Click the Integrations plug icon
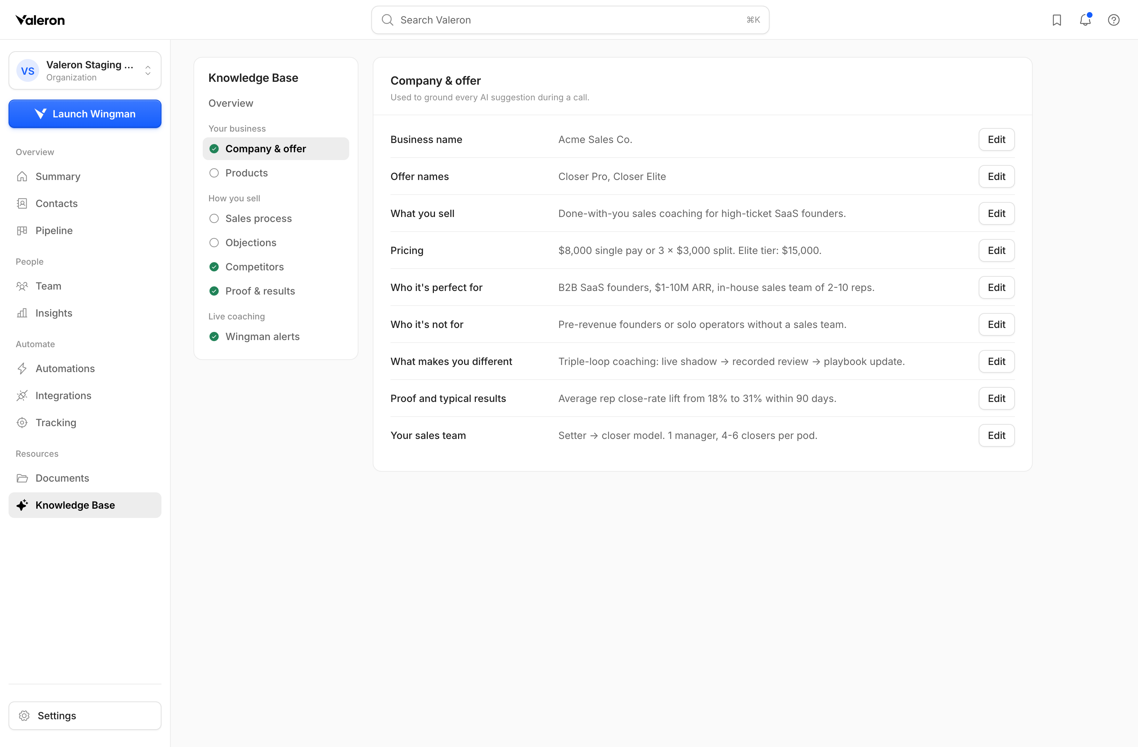 [22, 396]
